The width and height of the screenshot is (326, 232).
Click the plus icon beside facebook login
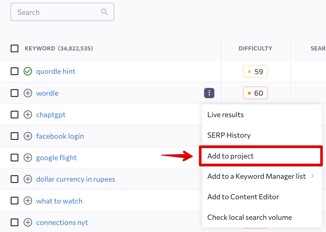click(28, 136)
